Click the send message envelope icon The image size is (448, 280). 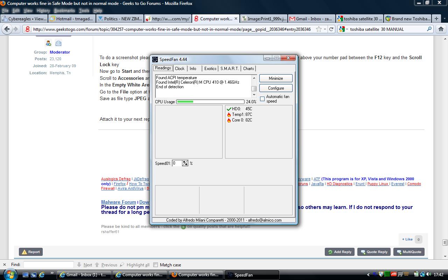click(x=58, y=43)
